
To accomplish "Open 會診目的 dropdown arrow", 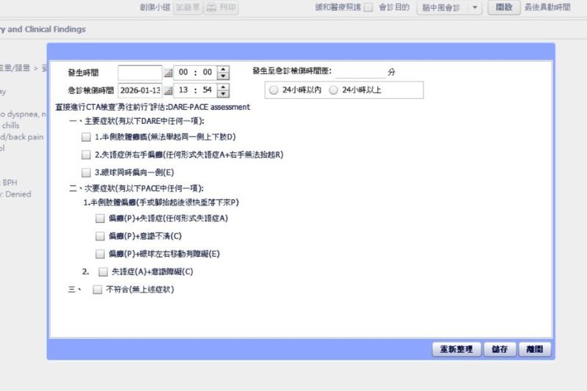I will (x=475, y=7).
